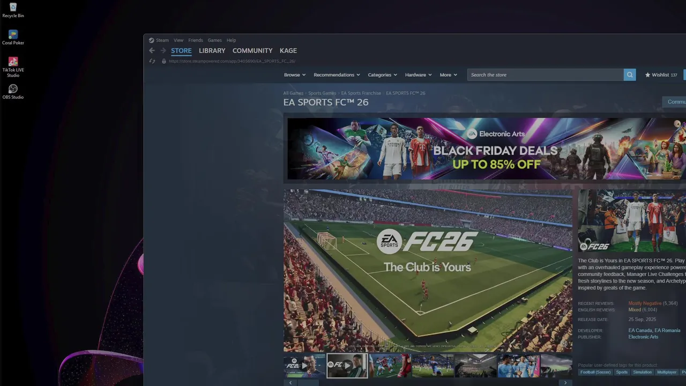Go to EA Sports Franchise breadcrumb

(361, 93)
